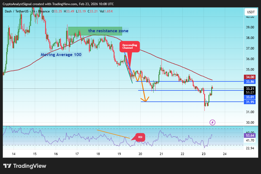261x174 pixels.
Task: Click the 38.00 price axis label
Action: (250, 38)
